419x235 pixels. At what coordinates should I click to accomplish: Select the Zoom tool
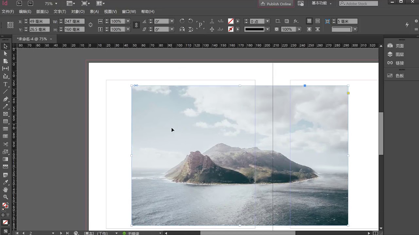[x=5, y=197]
